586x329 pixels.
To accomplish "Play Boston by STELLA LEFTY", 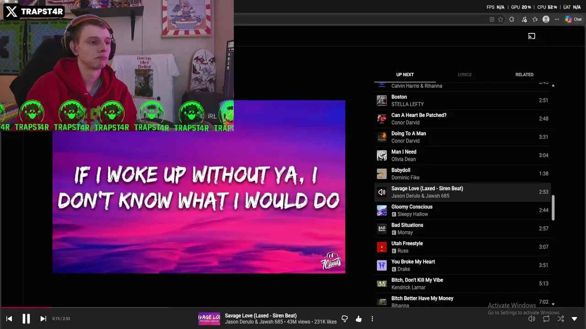I will click(x=462, y=101).
